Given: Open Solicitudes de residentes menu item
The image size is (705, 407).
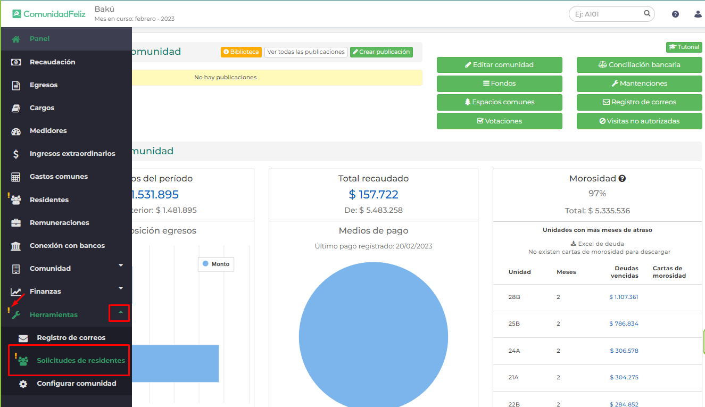Looking at the screenshot, I should 80,361.
